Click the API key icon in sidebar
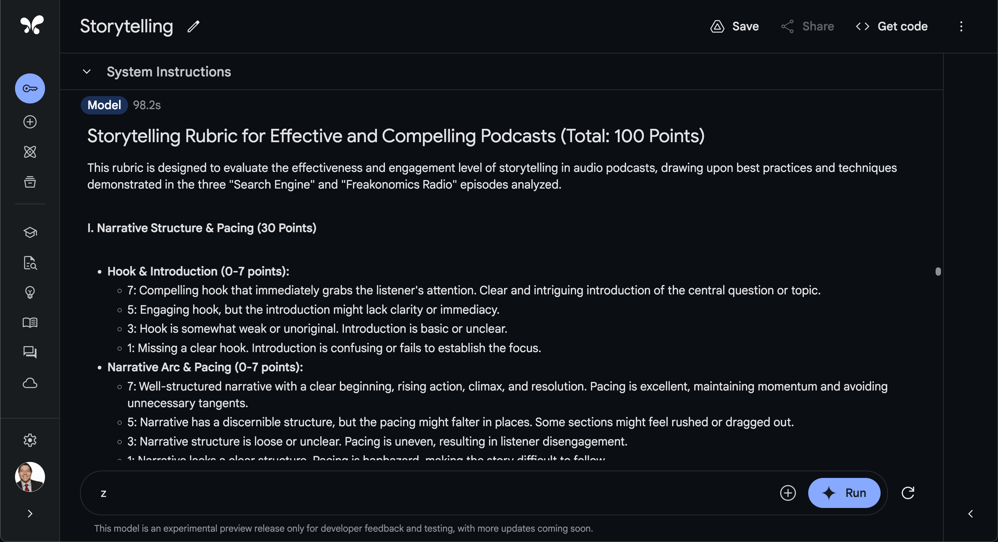998x542 pixels. click(x=30, y=88)
